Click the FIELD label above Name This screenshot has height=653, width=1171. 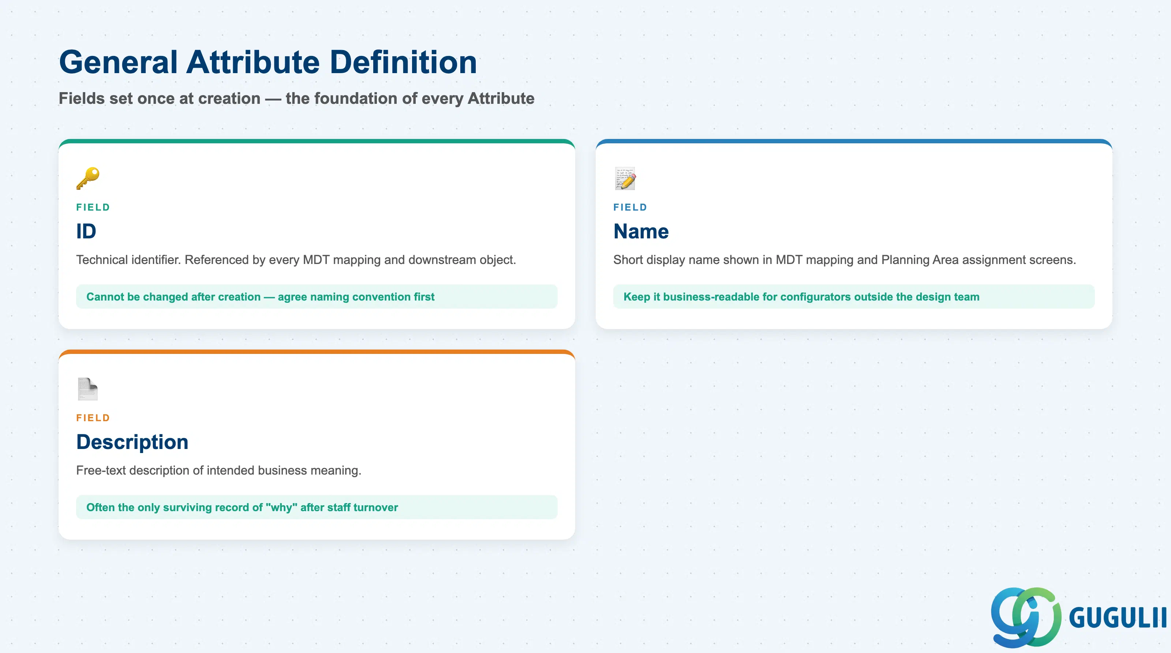point(630,207)
